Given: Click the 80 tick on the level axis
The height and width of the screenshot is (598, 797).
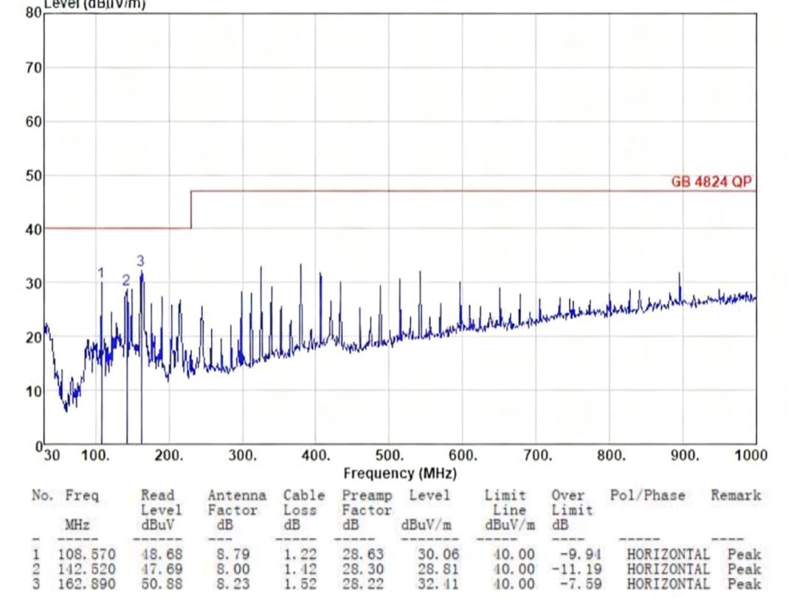Looking at the screenshot, I should coord(33,13).
